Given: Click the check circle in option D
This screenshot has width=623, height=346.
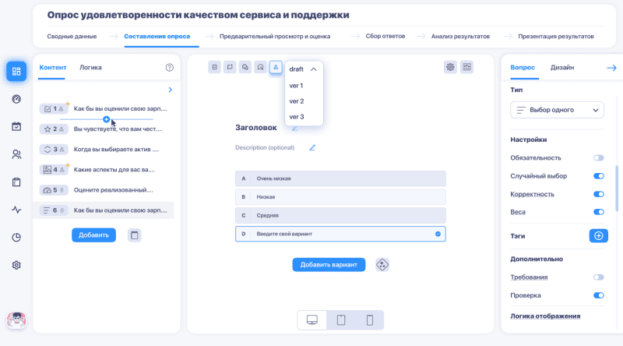Looking at the screenshot, I should [438, 234].
